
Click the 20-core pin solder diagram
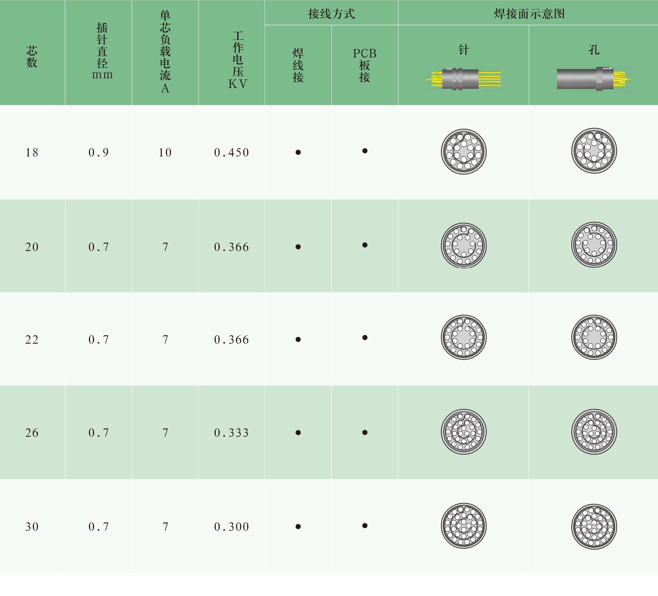[x=464, y=245]
